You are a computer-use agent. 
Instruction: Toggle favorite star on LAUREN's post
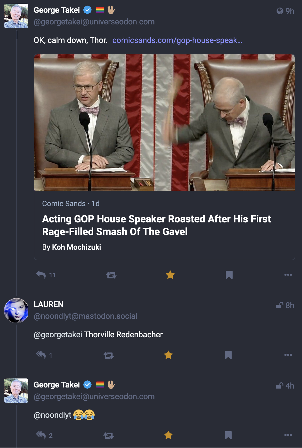click(x=168, y=355)
